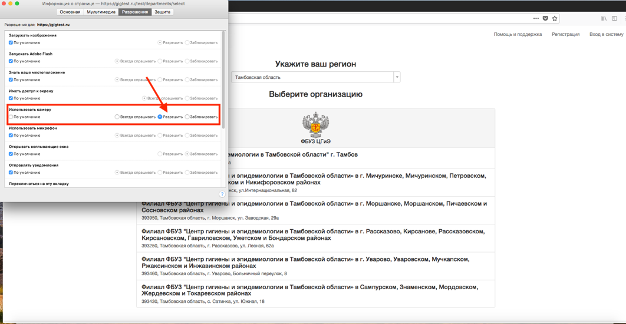Click the page actions three-dots icon

[x=535, y=18]
